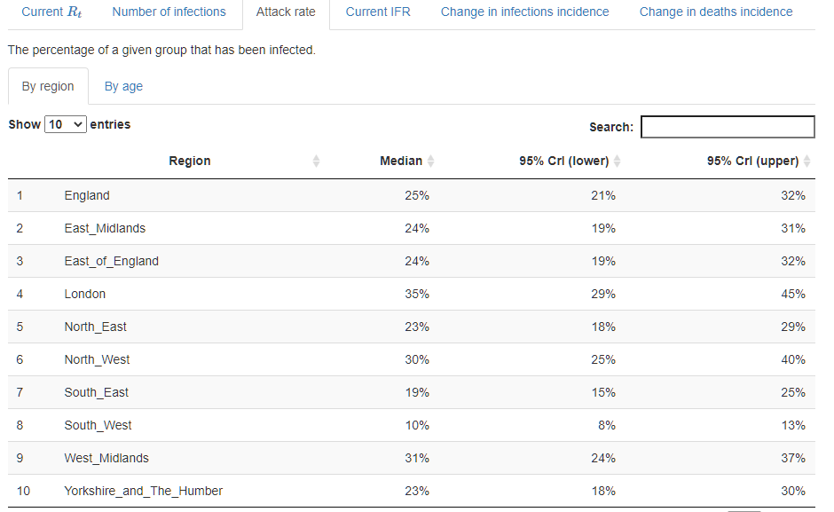This screenshot has width=834, height=512.
Task: Go to Change in infections incidence tab
Action: pos(525,12)
